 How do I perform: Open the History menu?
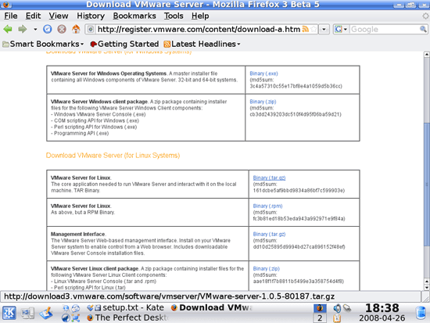point(91,16)
